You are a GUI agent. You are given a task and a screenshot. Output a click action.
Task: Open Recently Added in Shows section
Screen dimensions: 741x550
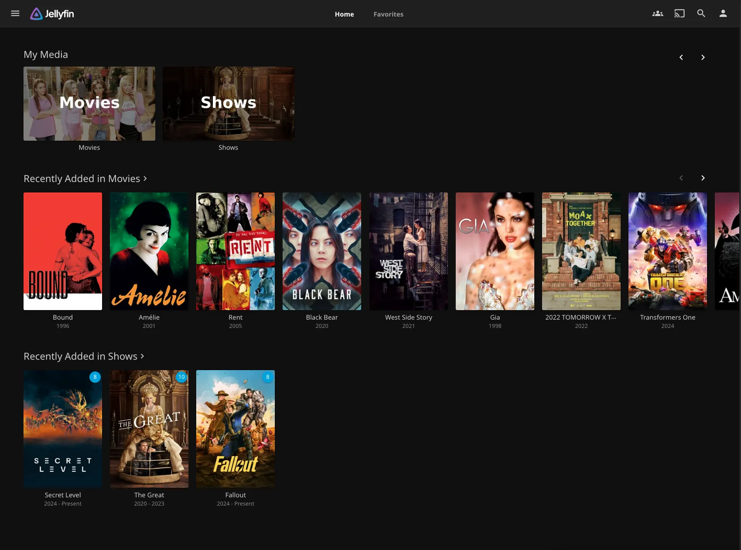tap(84, 356)
